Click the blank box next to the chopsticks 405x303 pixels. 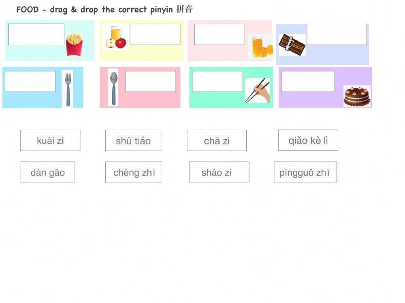217,81
